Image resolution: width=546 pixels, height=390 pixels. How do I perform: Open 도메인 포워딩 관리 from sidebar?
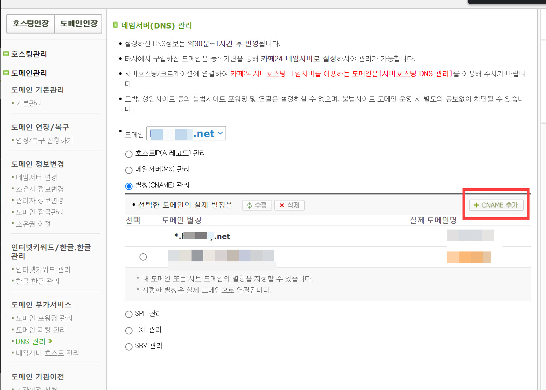click(44, 318)
